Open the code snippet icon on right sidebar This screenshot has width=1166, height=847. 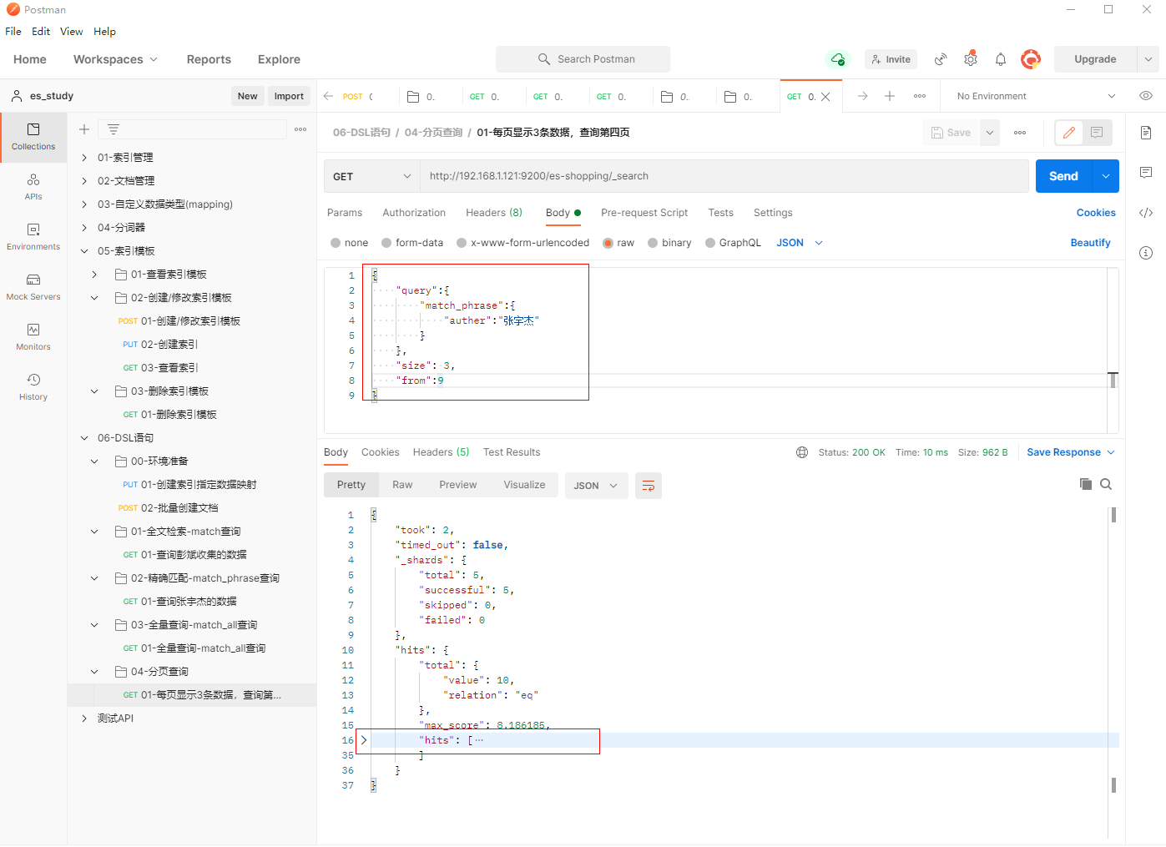point(1146,213)
